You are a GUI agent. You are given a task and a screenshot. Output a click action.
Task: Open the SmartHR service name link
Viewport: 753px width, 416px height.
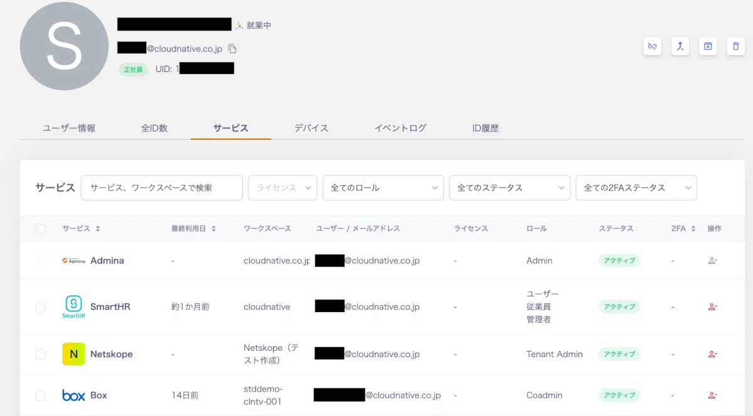pyautogui.click(x=110, y=307)
